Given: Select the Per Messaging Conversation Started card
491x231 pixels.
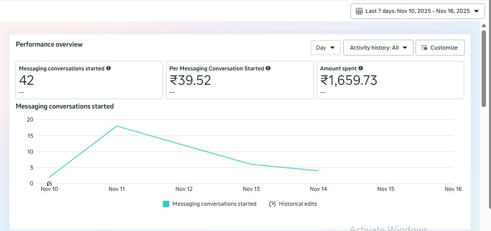Looking at the screenshot, I should tap(239, 80).
